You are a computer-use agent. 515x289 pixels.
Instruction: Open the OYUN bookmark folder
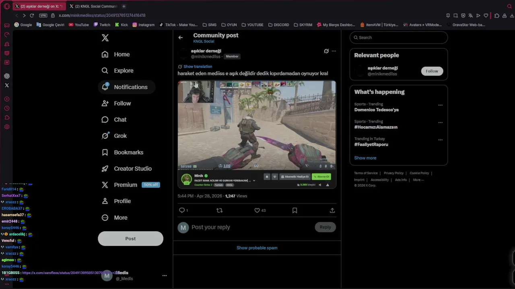(x=229, y=24)
